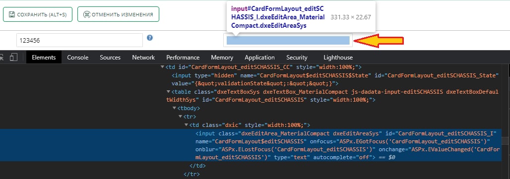Toggle the DevTools device toolbar icon

coord(13,58)
